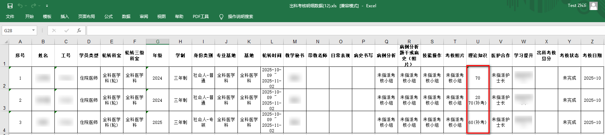Click the 考核日期 header cell
The width and height of the screenshot is (605, 135).
592,55
